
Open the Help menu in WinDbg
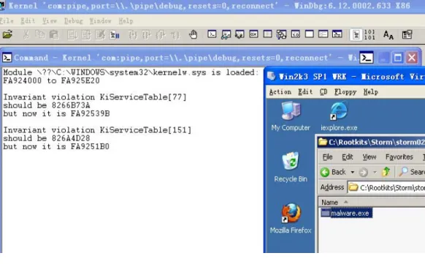[x=126, y=21]
